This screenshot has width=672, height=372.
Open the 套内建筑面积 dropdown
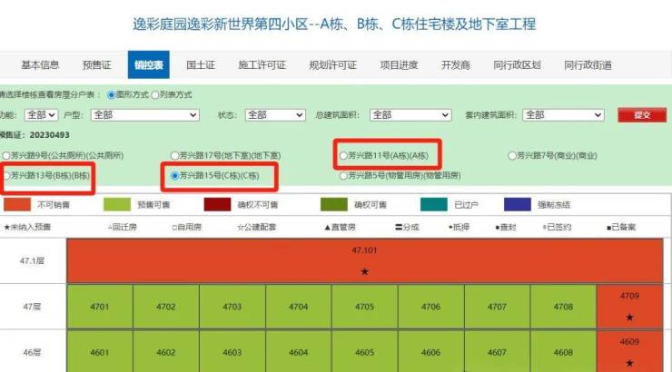point(563,114)
